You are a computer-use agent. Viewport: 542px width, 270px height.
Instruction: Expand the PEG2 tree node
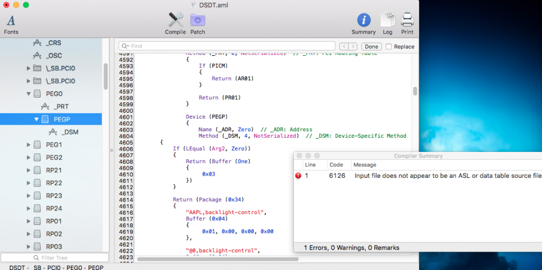29,158
